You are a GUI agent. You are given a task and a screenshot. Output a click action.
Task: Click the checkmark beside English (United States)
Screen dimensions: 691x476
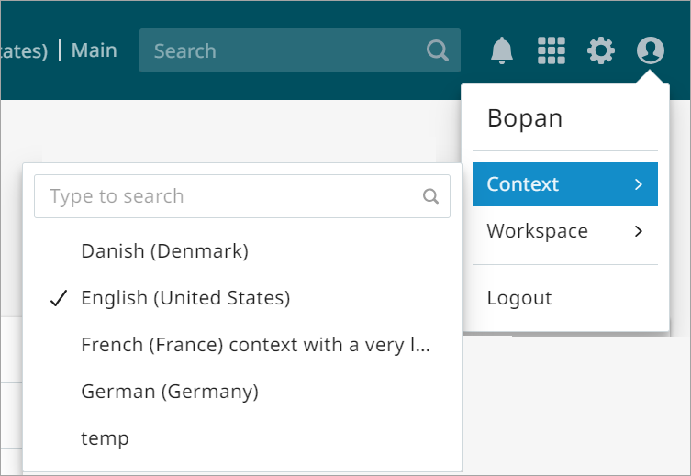point(60,298)
